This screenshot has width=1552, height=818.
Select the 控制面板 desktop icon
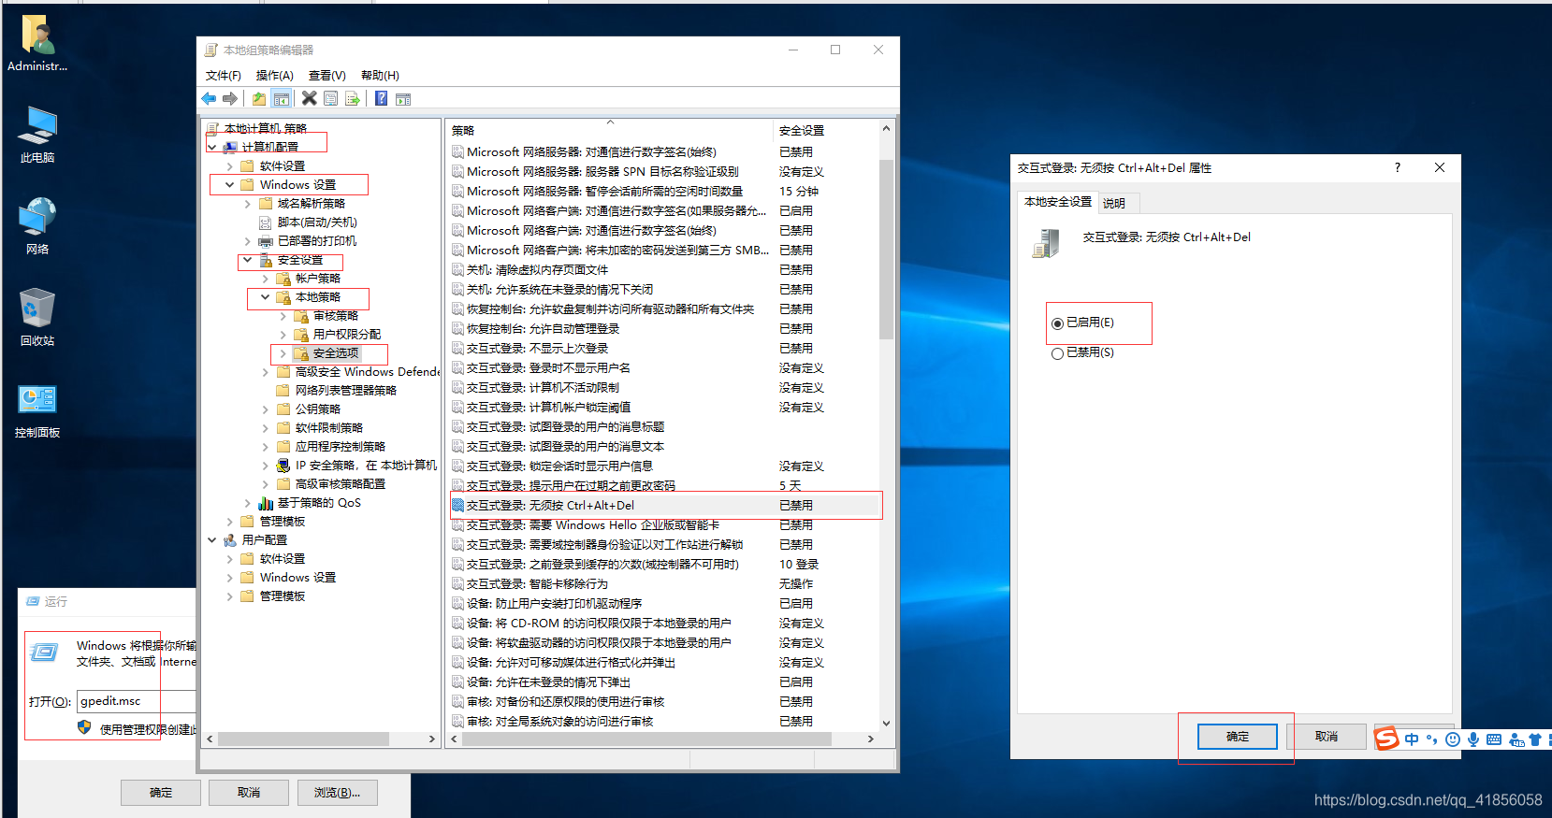37,409
